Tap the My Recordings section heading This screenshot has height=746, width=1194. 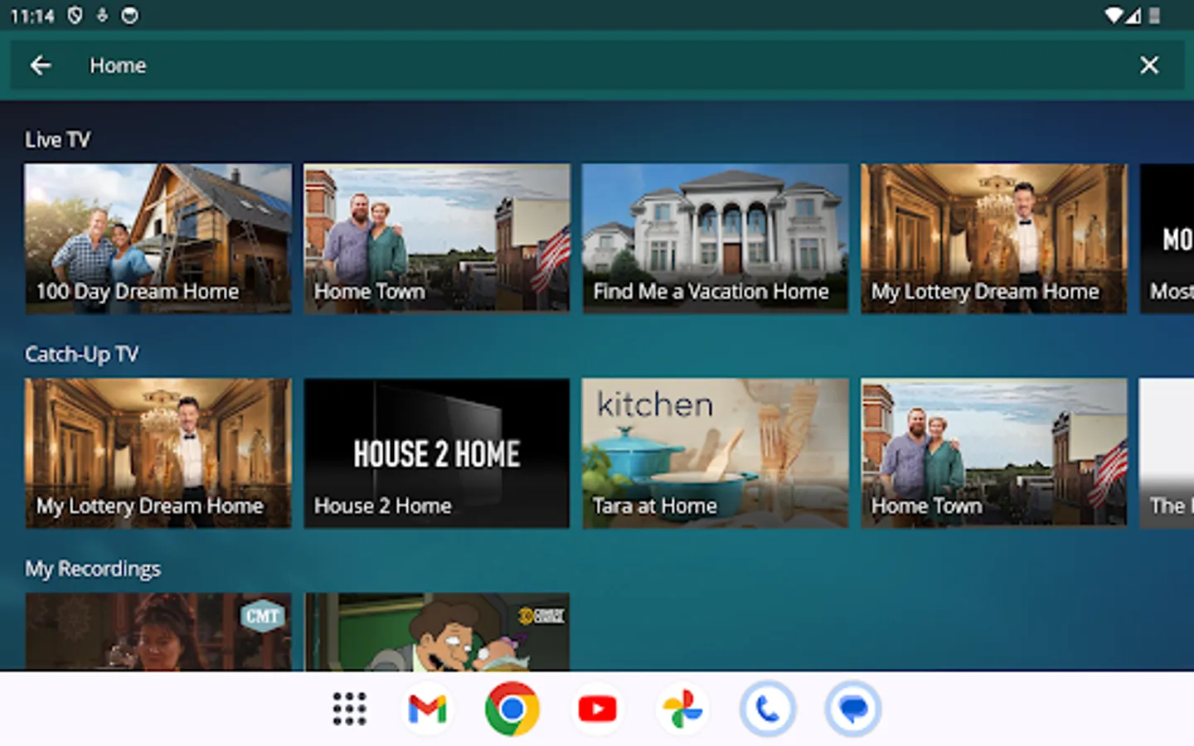pyautogui.click(x=92, y=569)
